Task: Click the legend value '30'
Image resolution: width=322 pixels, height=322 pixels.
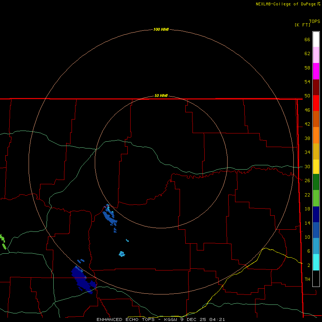Action: pyautogui.click(x=307, y=166)
